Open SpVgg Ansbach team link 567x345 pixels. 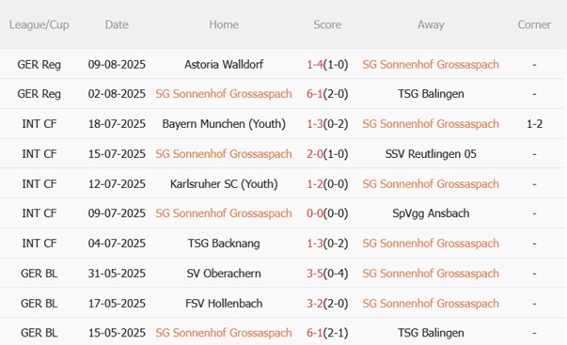(x=431, y=213)
